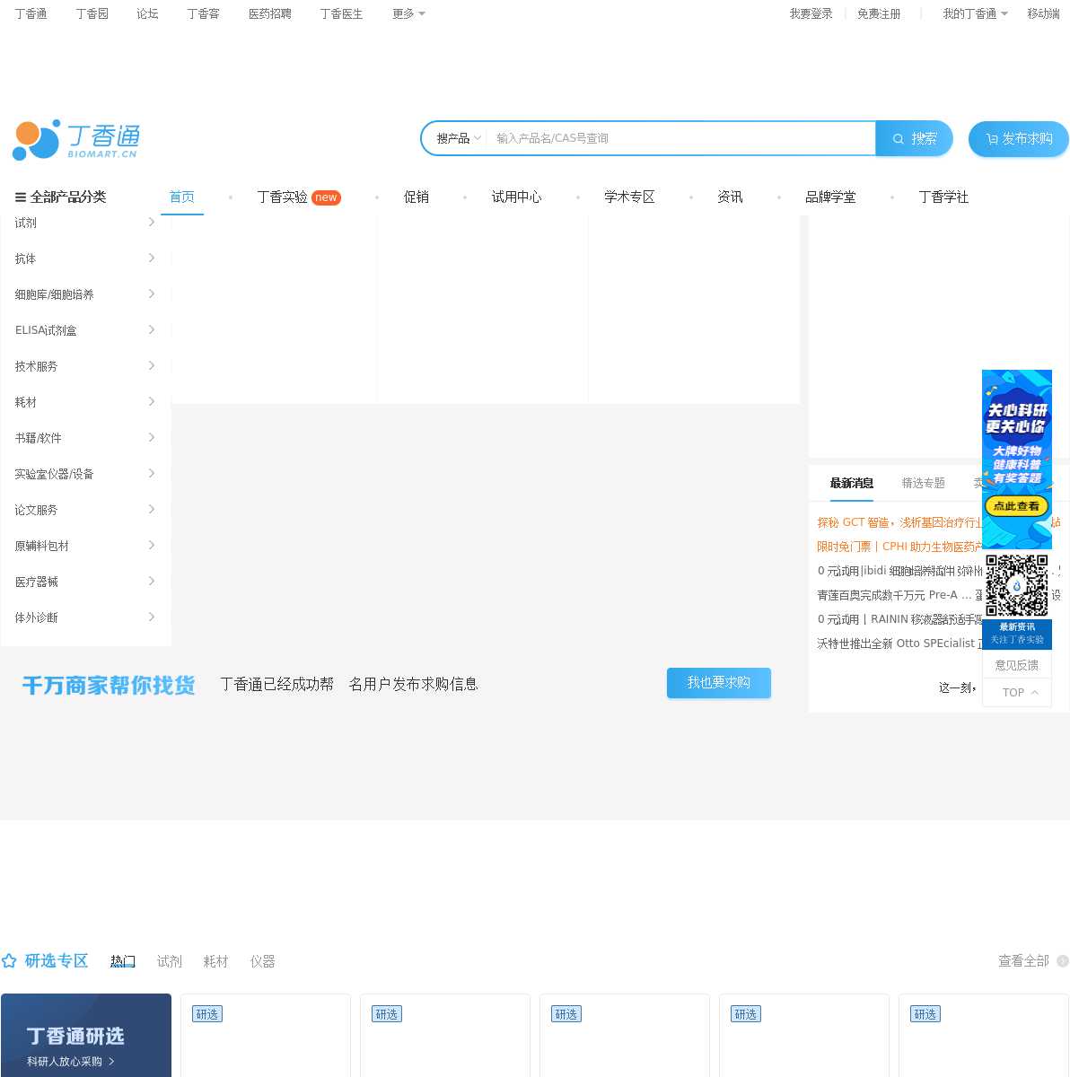Click the 发布求购 cart button
1070x1077 pixels.
tap(1018, 138)
